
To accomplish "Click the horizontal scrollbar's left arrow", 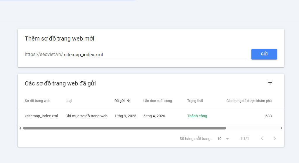I will (x=20, y=128).
